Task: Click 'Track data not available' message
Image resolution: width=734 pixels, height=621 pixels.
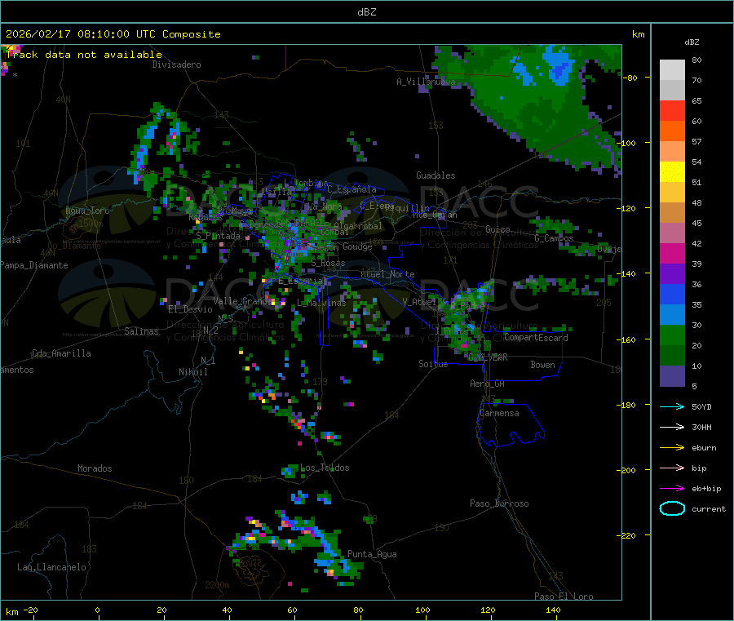Action: tap(84, 55)
